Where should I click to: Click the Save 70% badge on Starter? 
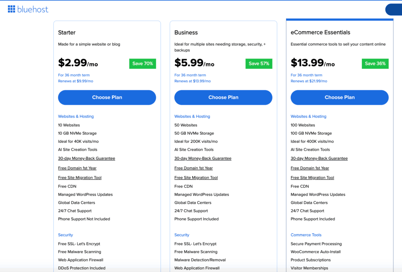tap(143, 64)
